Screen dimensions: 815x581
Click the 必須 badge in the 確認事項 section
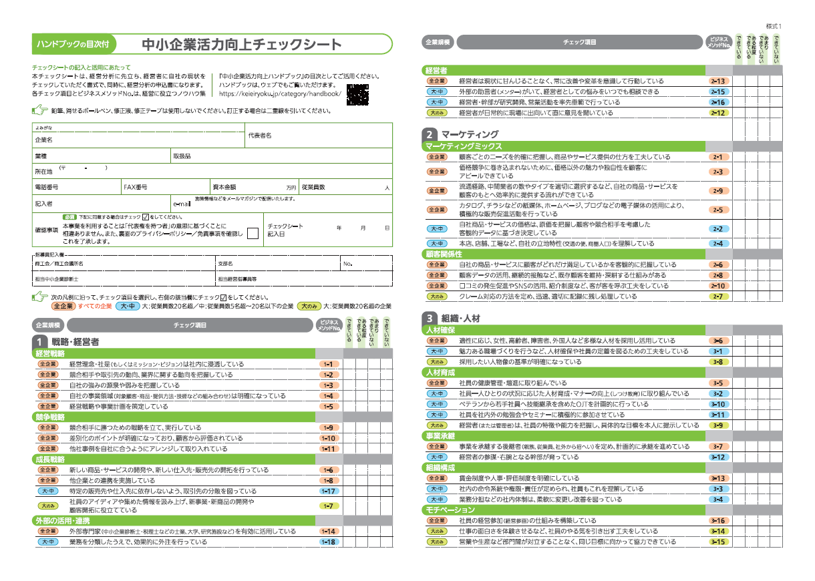pyautogui.click(x=69, y=217)
